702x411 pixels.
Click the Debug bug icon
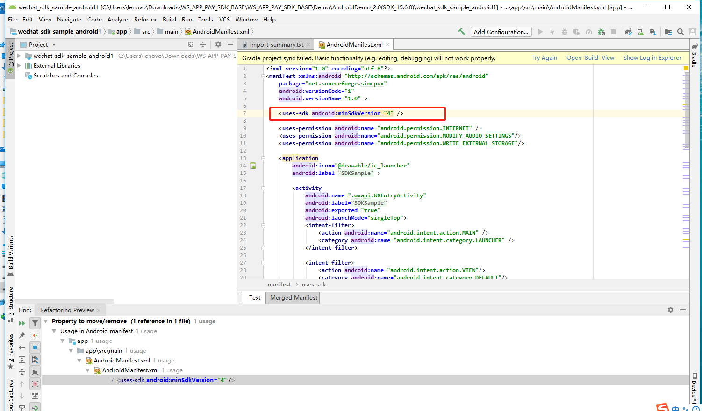coord(564,32)
